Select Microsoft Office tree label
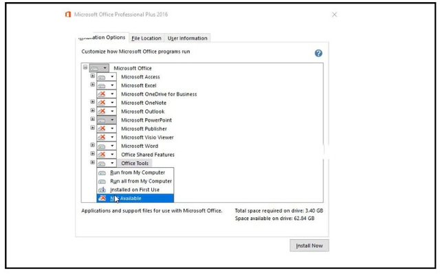Viewport: 440px width, 275px height. tap(133, 68)
